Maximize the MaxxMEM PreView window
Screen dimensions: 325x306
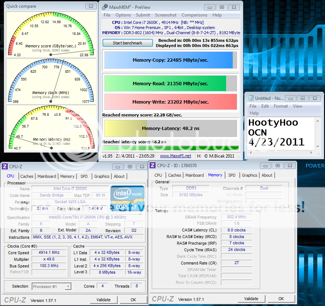(x=222, y=7)
